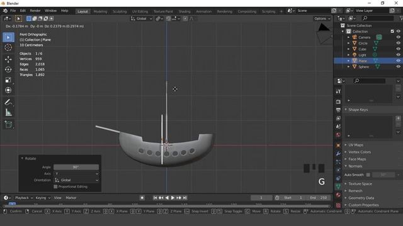Activate the Rotate tool
This screenshot has width=403, height=226.
click(8, 70)
